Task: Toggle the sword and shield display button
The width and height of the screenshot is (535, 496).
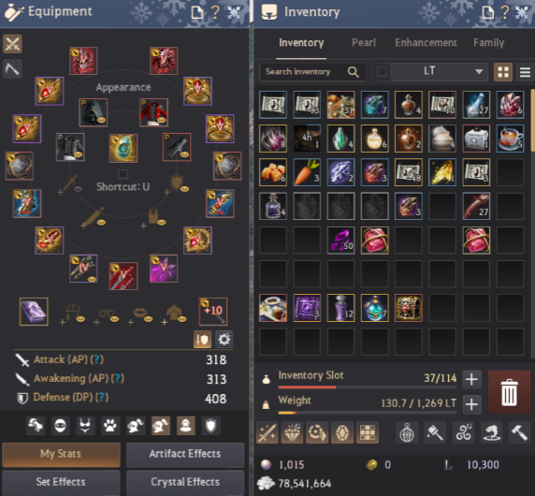Action: pyautogui.click(x=202, y=340)
